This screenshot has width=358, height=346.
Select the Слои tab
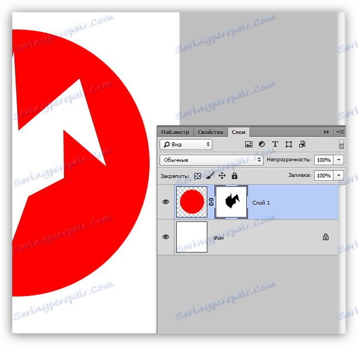238,132
